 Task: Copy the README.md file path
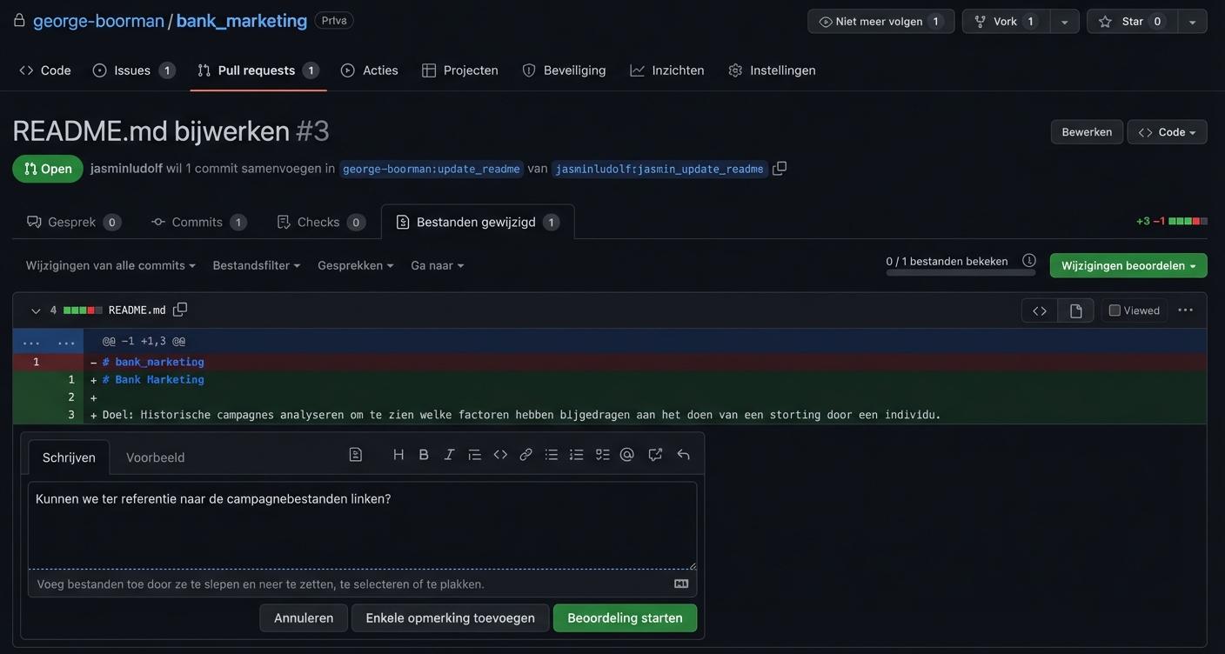(x=180, y=310)
